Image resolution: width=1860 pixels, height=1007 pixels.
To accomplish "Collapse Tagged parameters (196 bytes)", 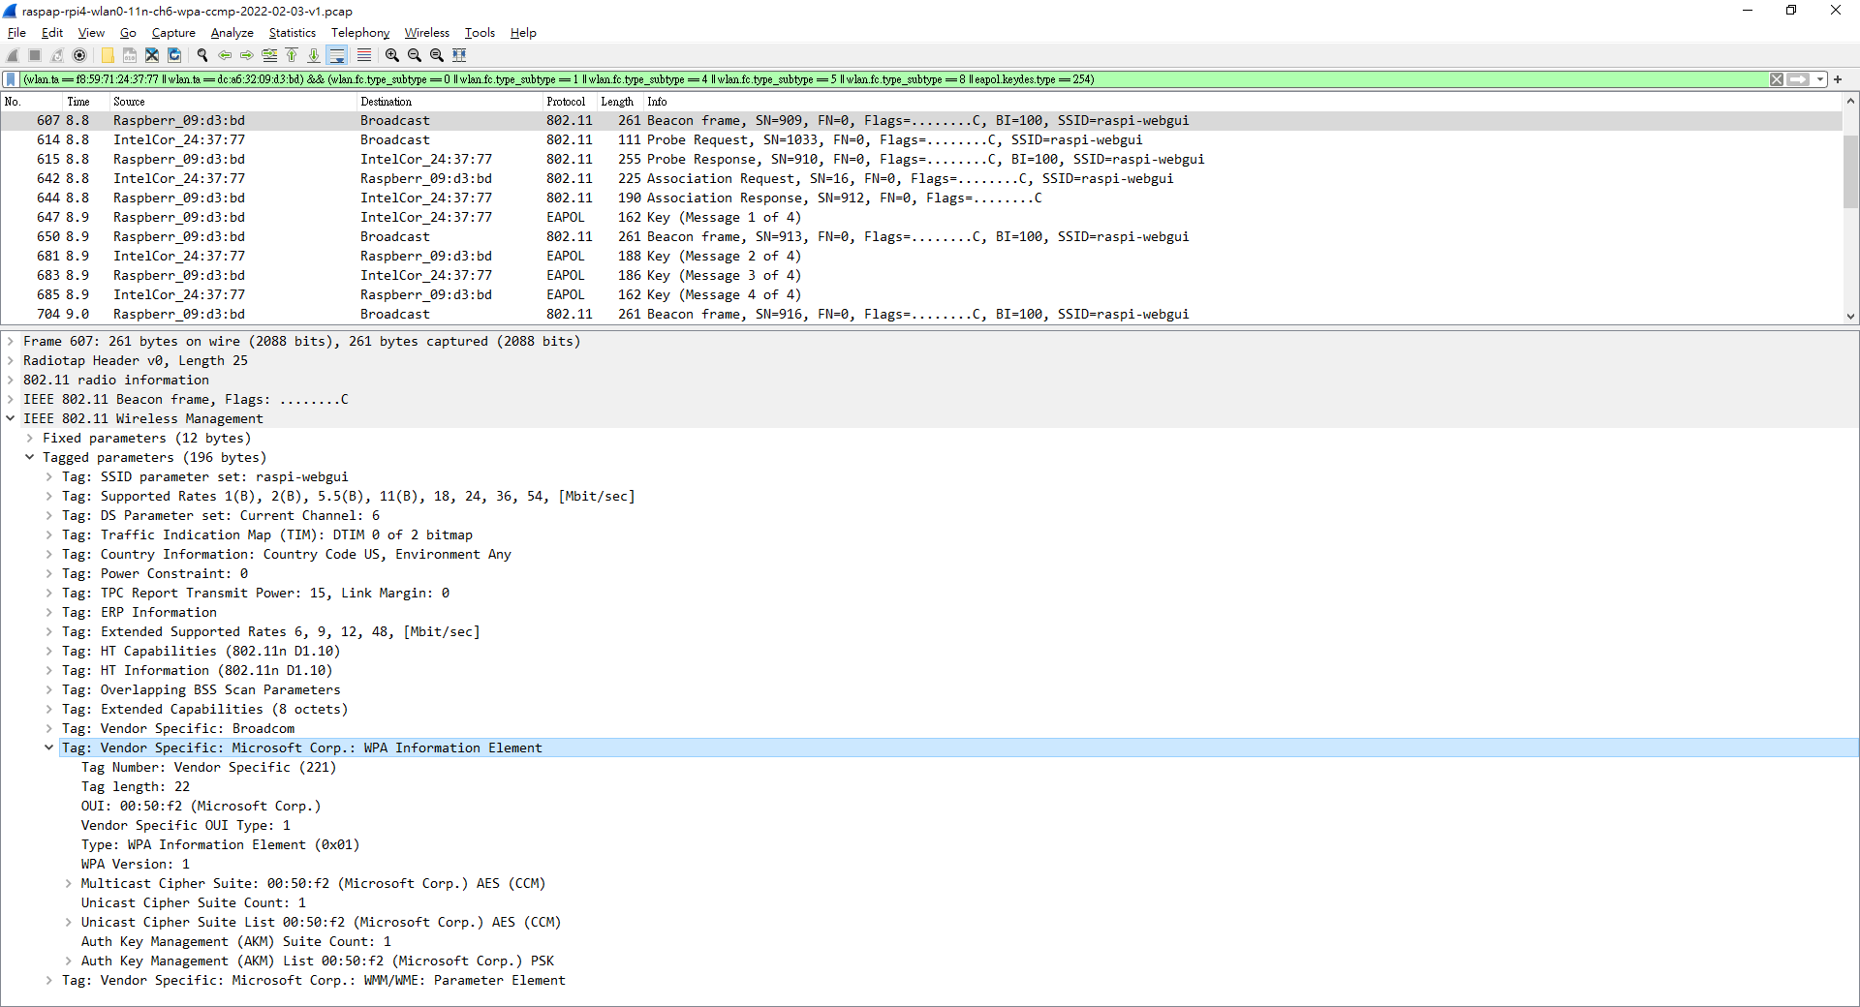I will tap(30, 457).
